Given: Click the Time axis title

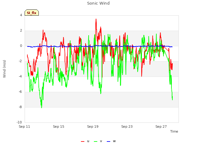Looking at the screenshot, I should click(174, 131).
